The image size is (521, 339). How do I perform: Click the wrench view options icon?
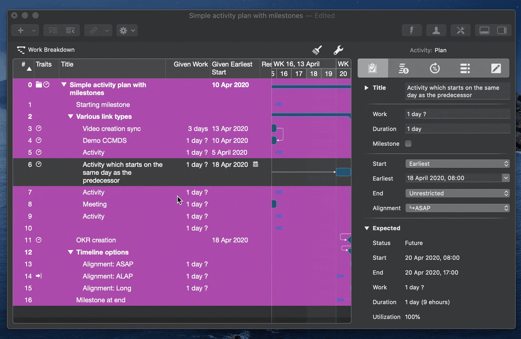pos(338,50)
